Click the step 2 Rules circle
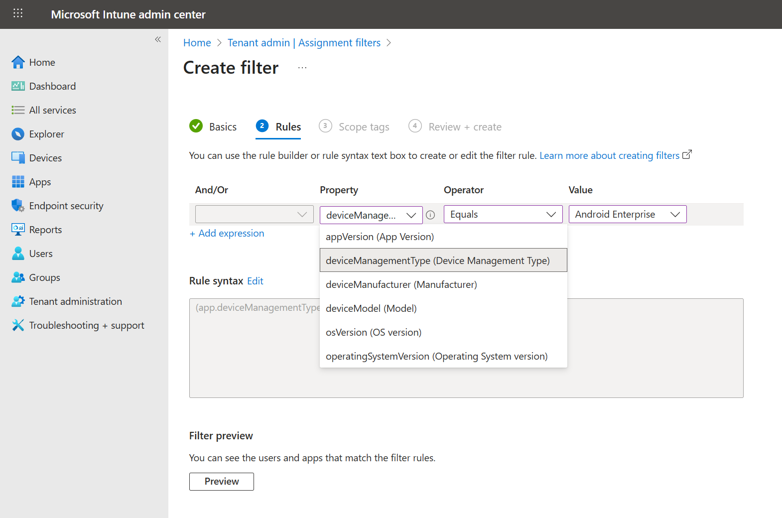782x518 pixels. click(262, 126)
